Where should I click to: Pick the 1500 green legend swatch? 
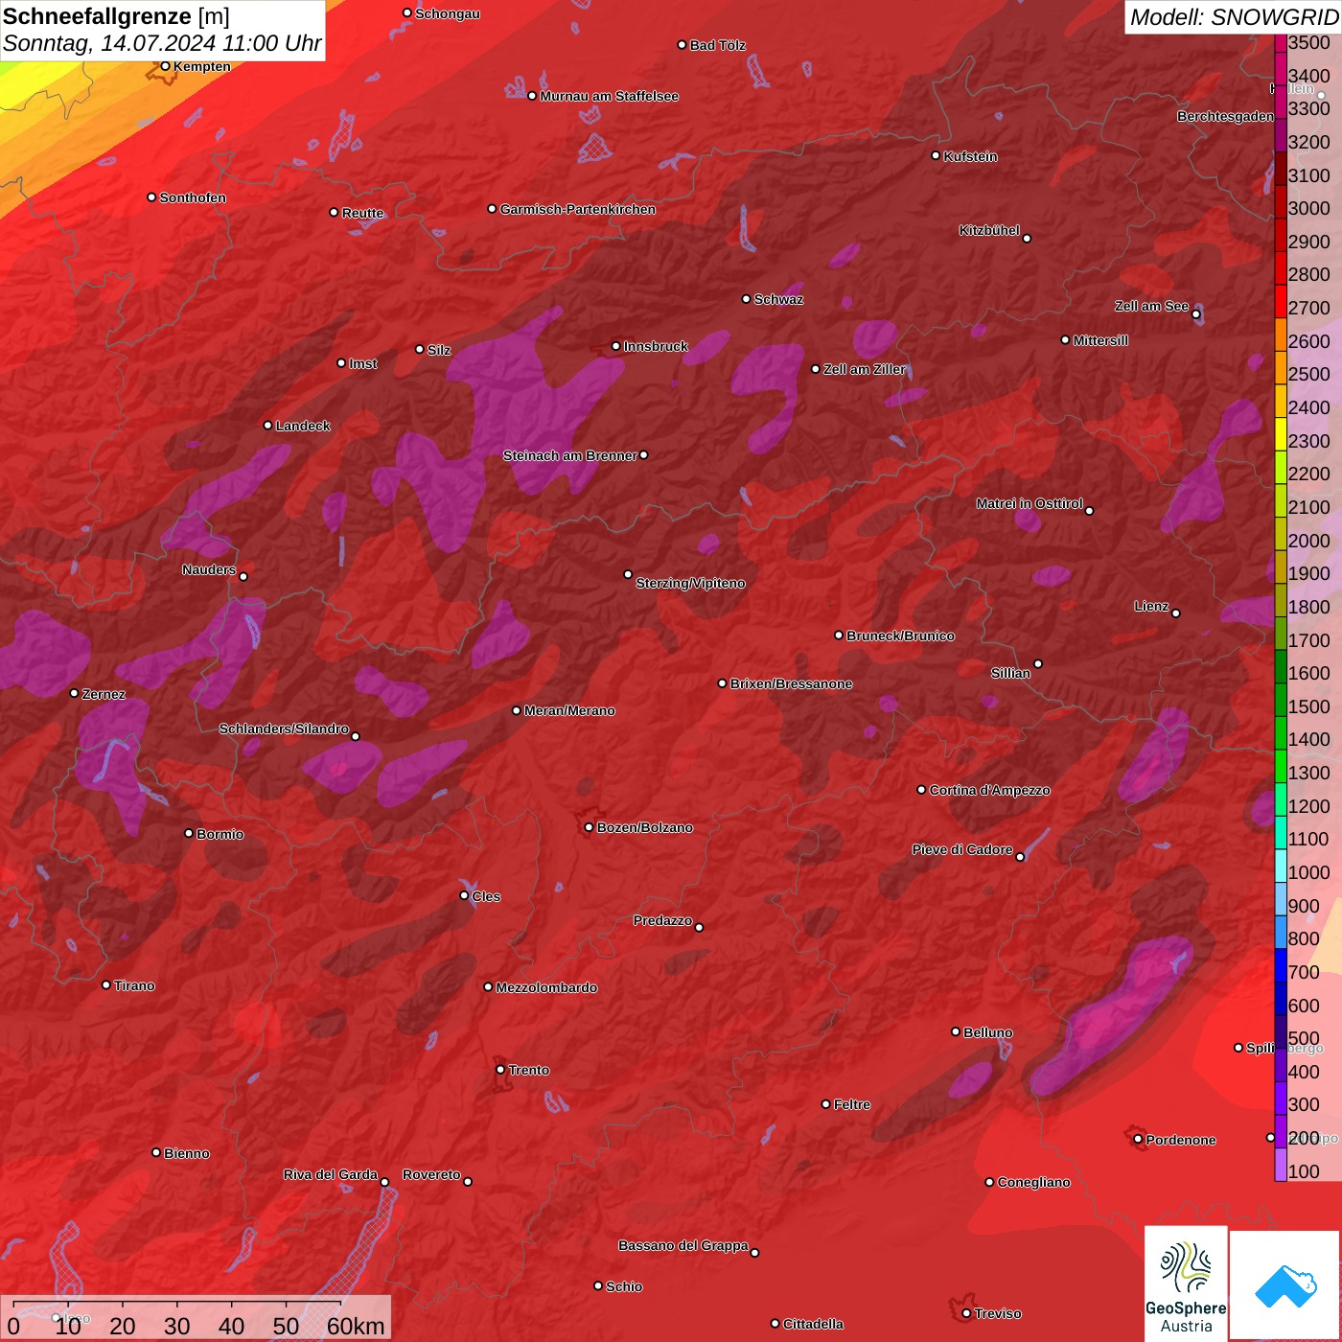pyautogui.click(x=1281, y=699)
